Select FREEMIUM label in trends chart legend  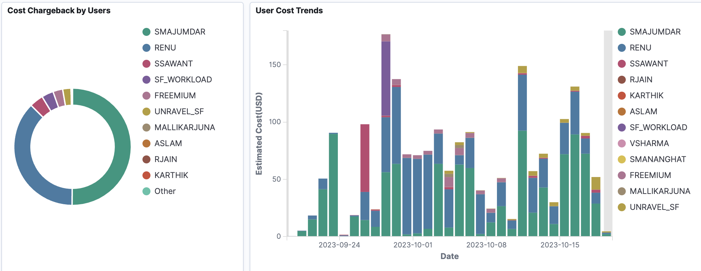pyautogui.click(x=650, y=175)
